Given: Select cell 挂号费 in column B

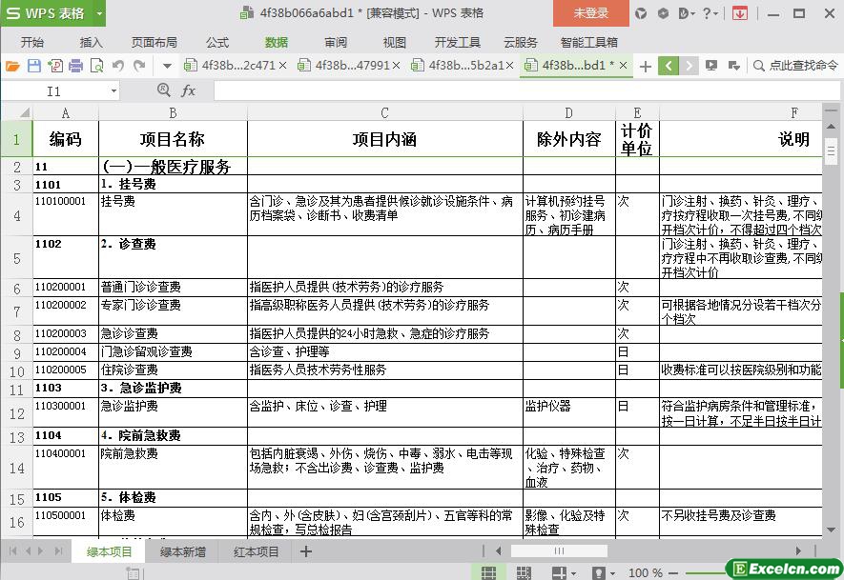Looking at the screenshot, I should coord(172,202).
